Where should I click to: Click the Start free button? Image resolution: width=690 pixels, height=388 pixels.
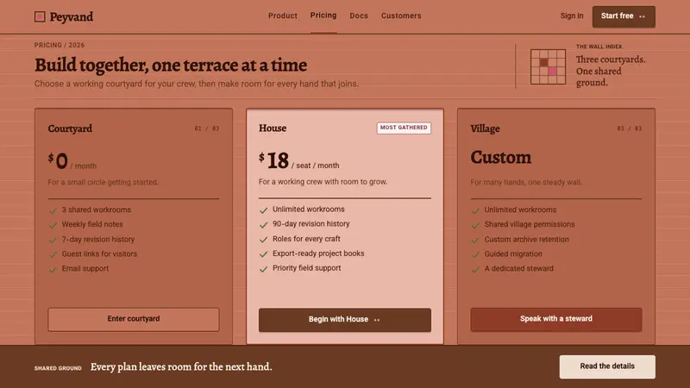pos(624,16)
